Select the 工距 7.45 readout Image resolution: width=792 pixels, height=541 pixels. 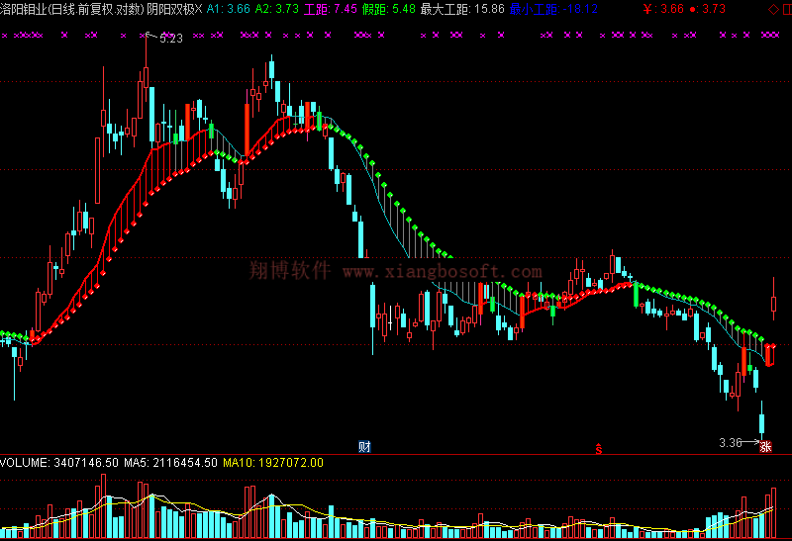coord(330,9)
